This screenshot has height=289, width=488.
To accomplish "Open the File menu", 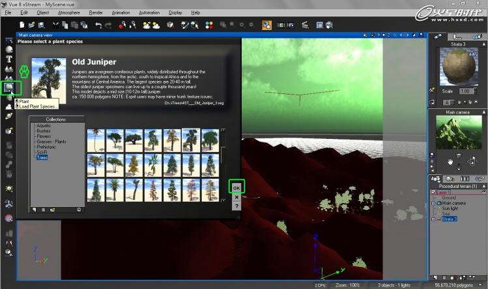I will point(8,12).
